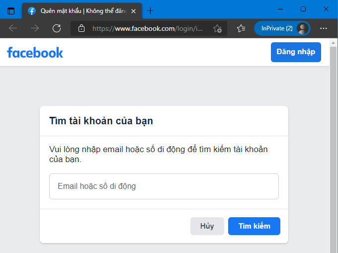The height and width of the screenshot is (253, 338).
Task: Add page to favorites star icon
Action: click(217, 28)
